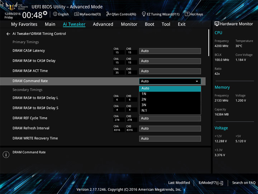Open My Favorites tab
The height and width of the screenshot is (194, 258).
(24, 24)
